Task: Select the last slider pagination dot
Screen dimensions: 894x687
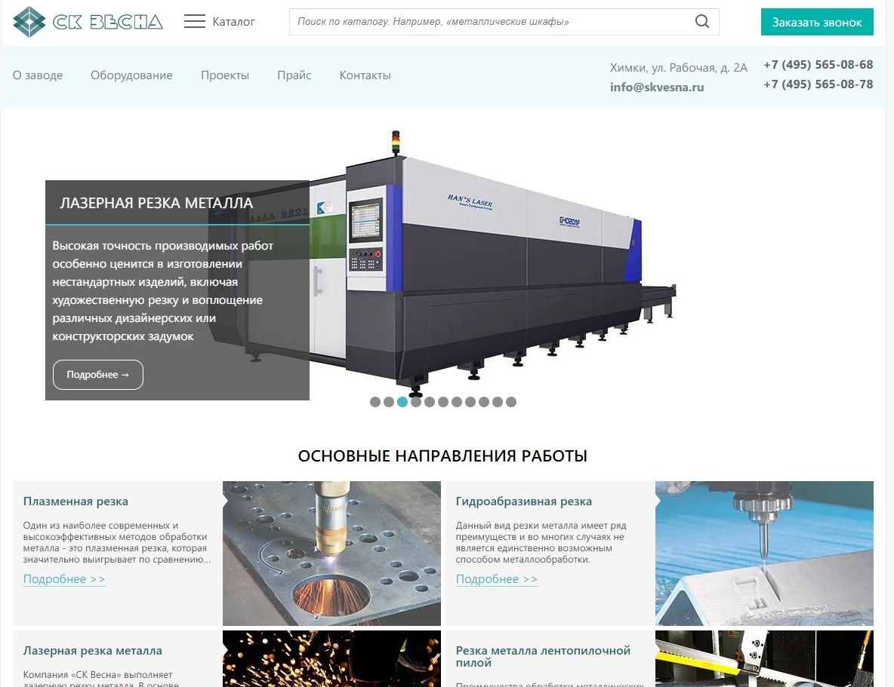Action: click(511, 402)
